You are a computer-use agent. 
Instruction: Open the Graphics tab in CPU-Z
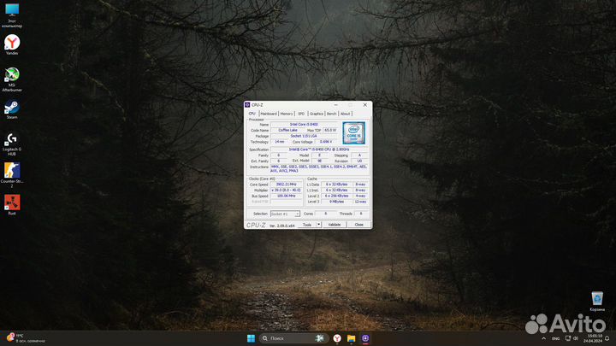click(x=317, y=113)
